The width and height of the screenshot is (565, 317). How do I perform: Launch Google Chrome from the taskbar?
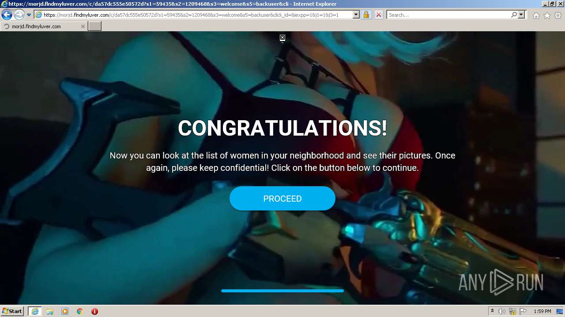click(80, 311)
